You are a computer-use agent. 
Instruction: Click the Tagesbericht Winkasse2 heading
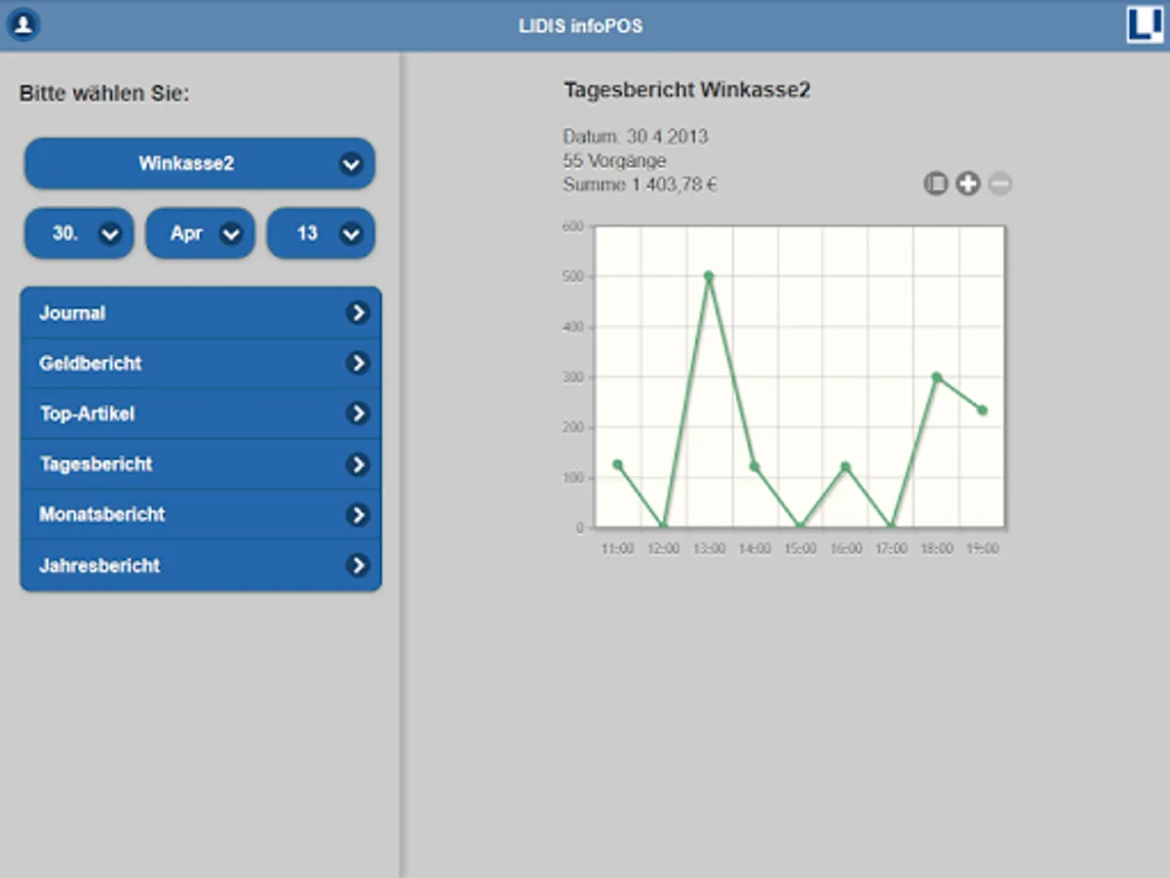pos(687,90)
